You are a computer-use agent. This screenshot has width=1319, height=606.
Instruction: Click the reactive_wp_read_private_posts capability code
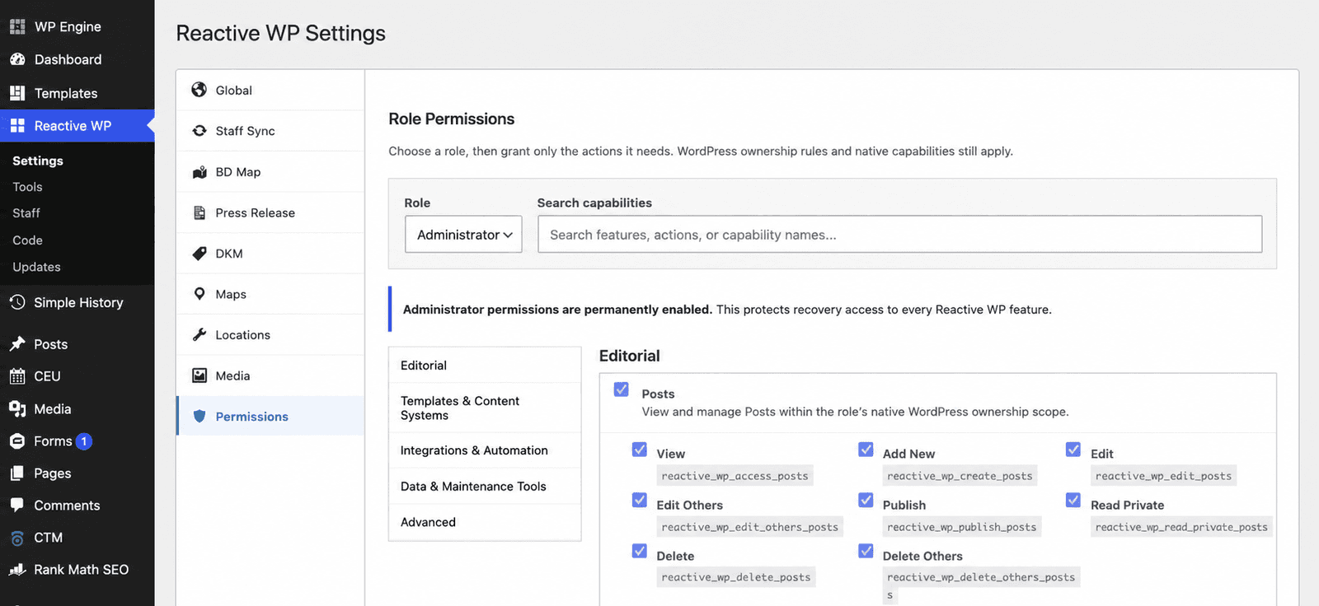(1181, 527)
